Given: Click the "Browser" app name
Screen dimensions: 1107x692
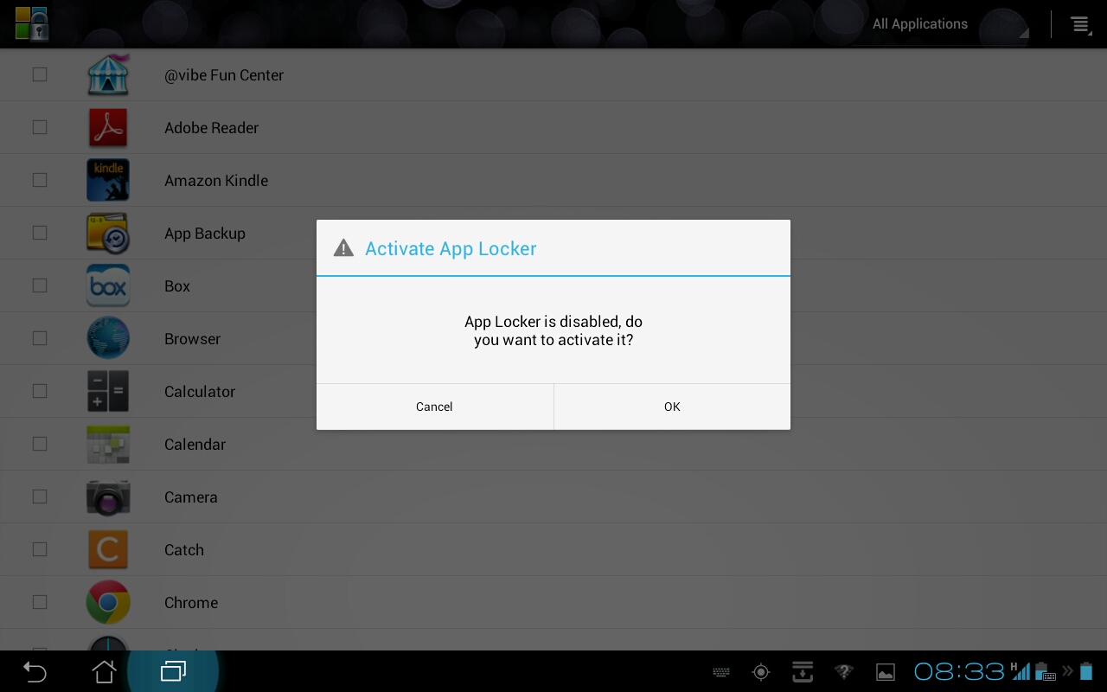Looking at the screenshot, I should point(193,339).
